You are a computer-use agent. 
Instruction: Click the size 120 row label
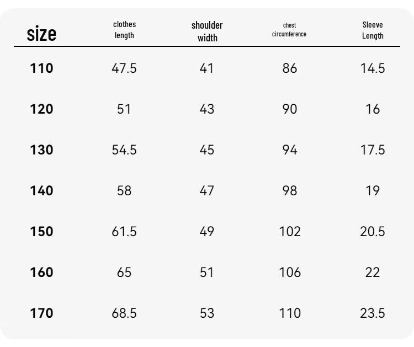point(41,109)
